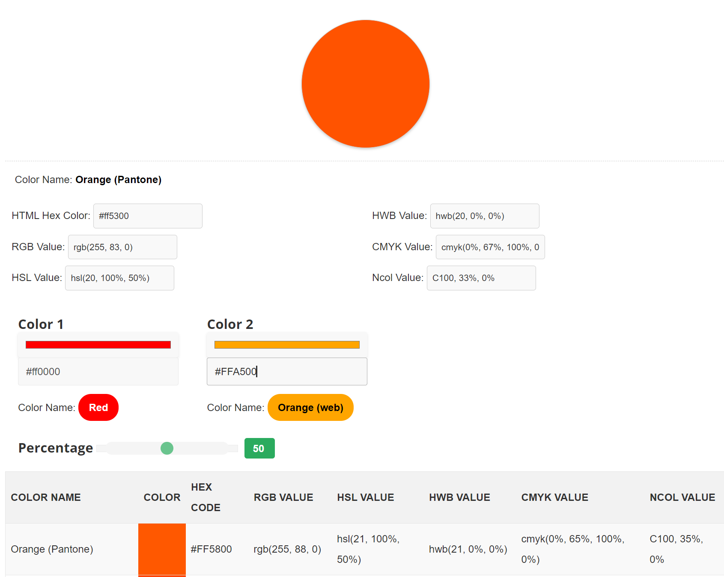This screenshot has width=724, height=577.
Task: Click the COLOR NAME column header
Action: click(x=46, y=497)
